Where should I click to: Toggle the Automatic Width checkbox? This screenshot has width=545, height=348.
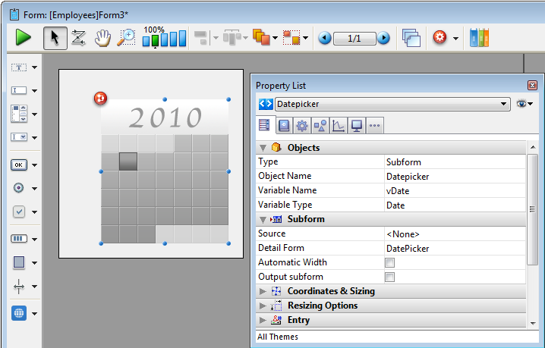coord(389,262)
